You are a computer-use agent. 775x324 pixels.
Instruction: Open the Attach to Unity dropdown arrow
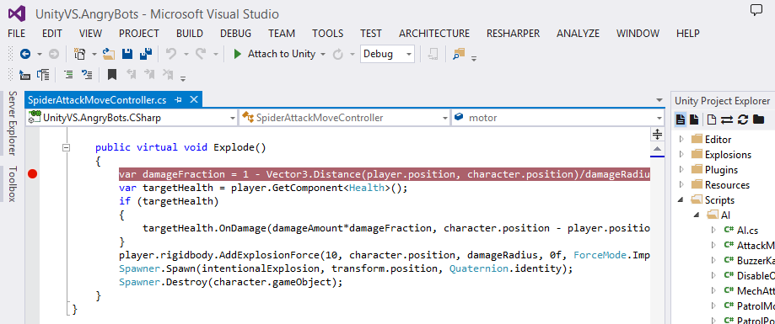click(x=323, y=54)
